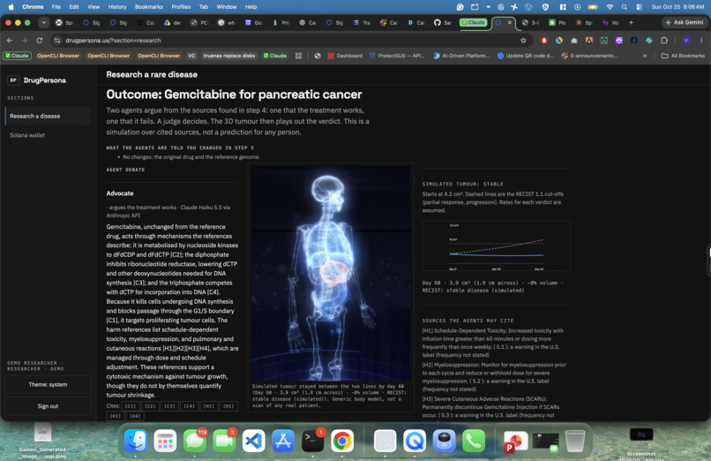Click the [H3] citation chip
Screen dimensions: 711x461
pos(116,416)
